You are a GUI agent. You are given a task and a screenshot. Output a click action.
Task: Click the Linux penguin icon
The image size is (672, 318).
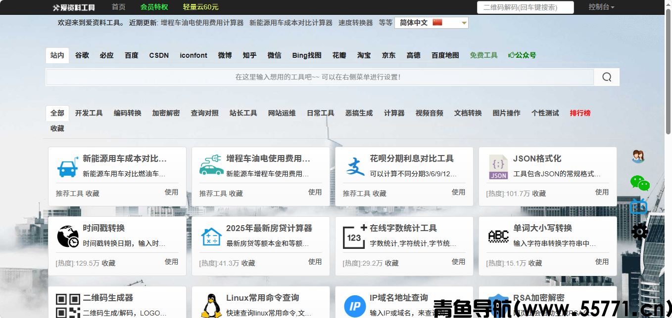tap(211, 306)
